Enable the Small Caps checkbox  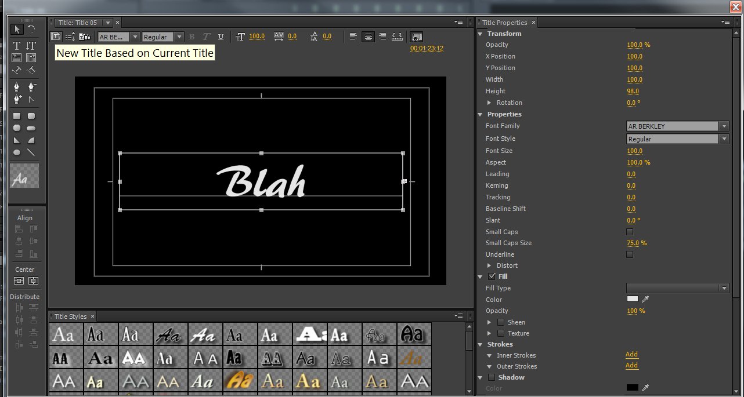tap(630, 232)
